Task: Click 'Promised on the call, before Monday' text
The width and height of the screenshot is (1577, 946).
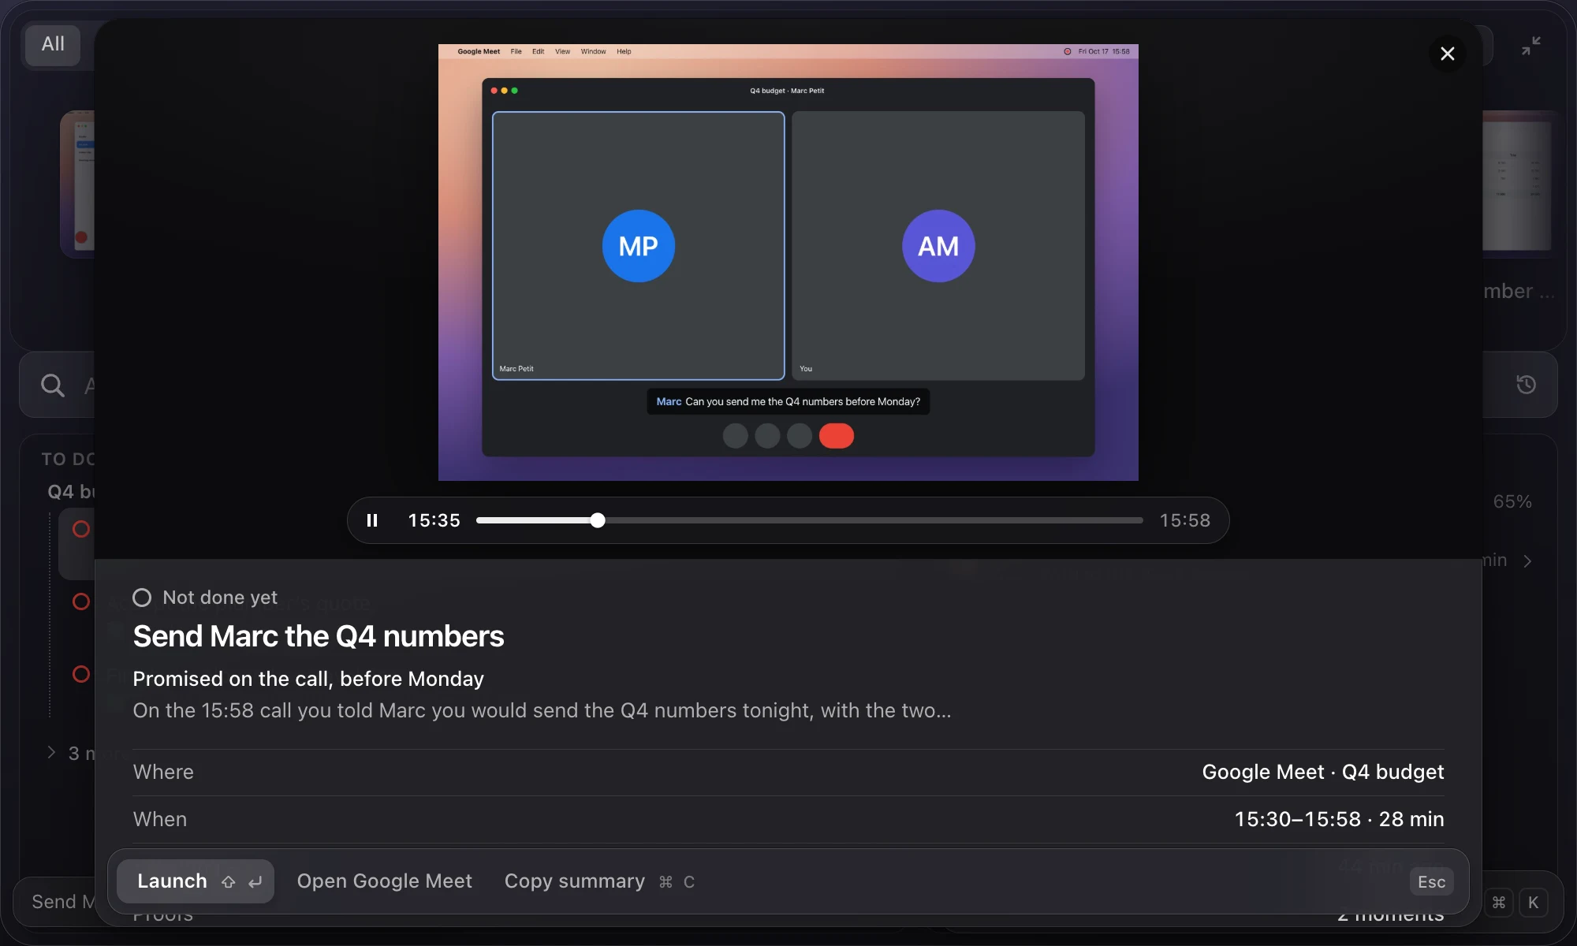Action: pyautogui.click(x=308, y=679)
